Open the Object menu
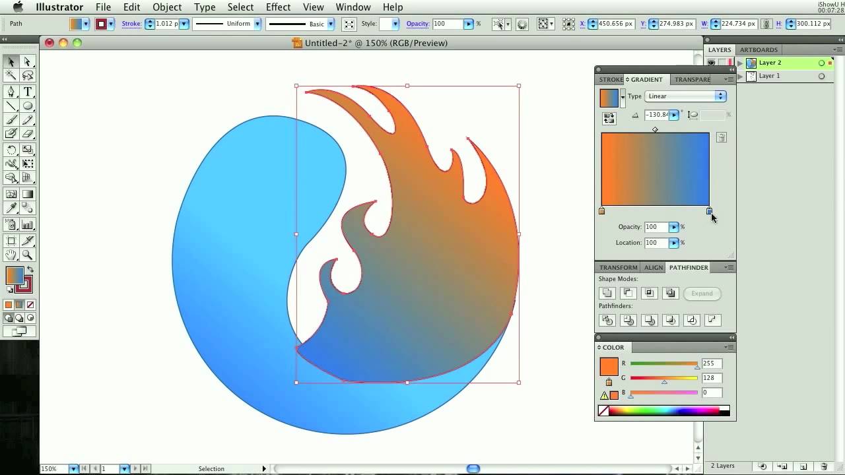The height and width of the screenshot is (475, 845). 167,7
